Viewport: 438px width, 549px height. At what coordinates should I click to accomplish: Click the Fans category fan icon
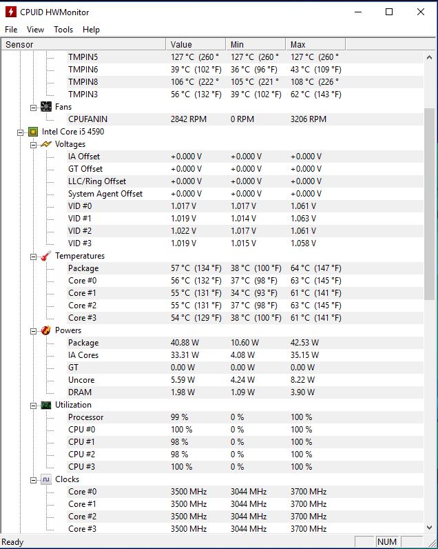45,107
